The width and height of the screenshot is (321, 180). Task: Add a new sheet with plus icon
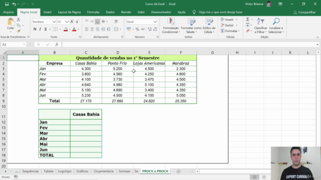179,171
